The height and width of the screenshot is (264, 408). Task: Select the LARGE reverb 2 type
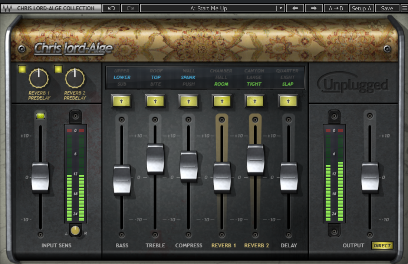coord(254,77)
